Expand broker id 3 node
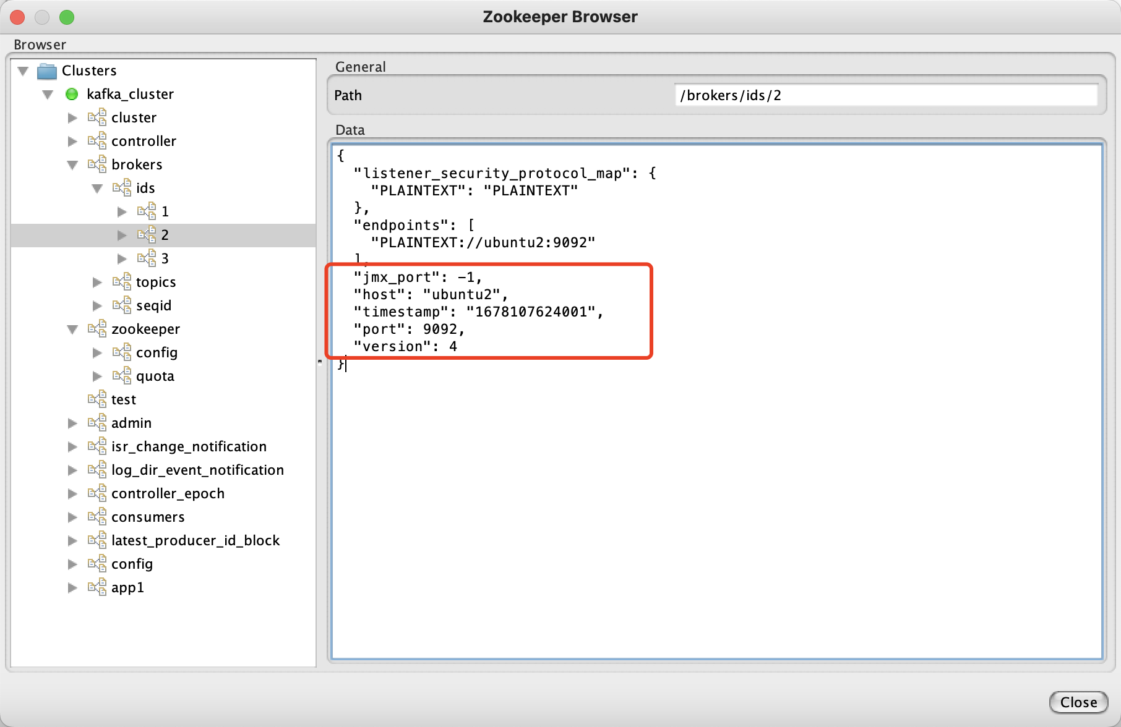The width and height of the screenshot is (1121, 727). pos(122,259)
